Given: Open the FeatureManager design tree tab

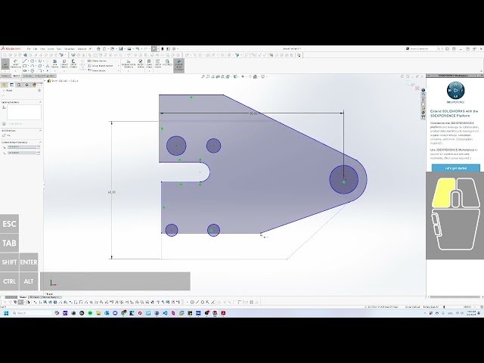Looking at the screenshot, I should 5,85.
